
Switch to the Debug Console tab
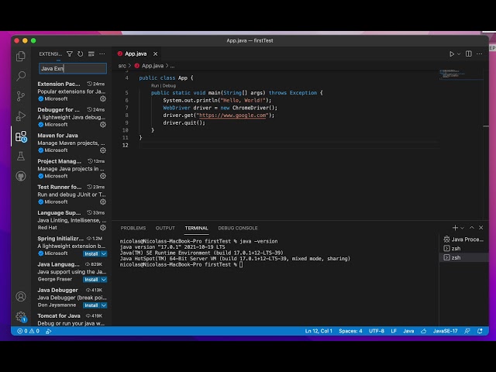coord(238,228)
